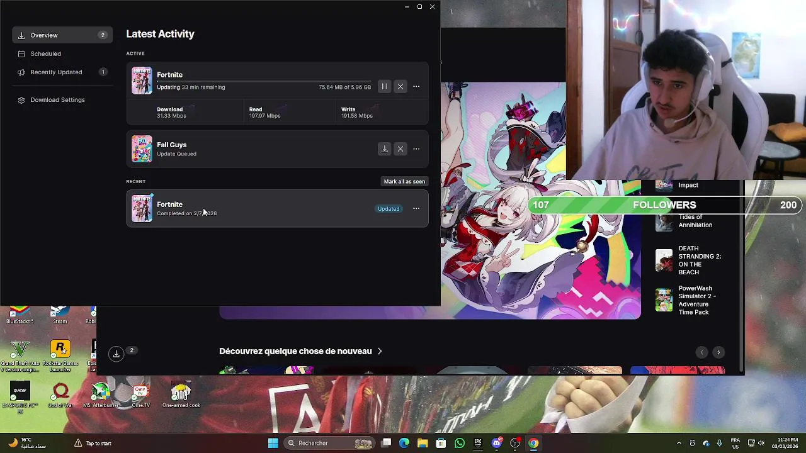Open more options for Fall Guys
Image resolution: width=806 pixels, height=453 pixels.
point(416,149)
